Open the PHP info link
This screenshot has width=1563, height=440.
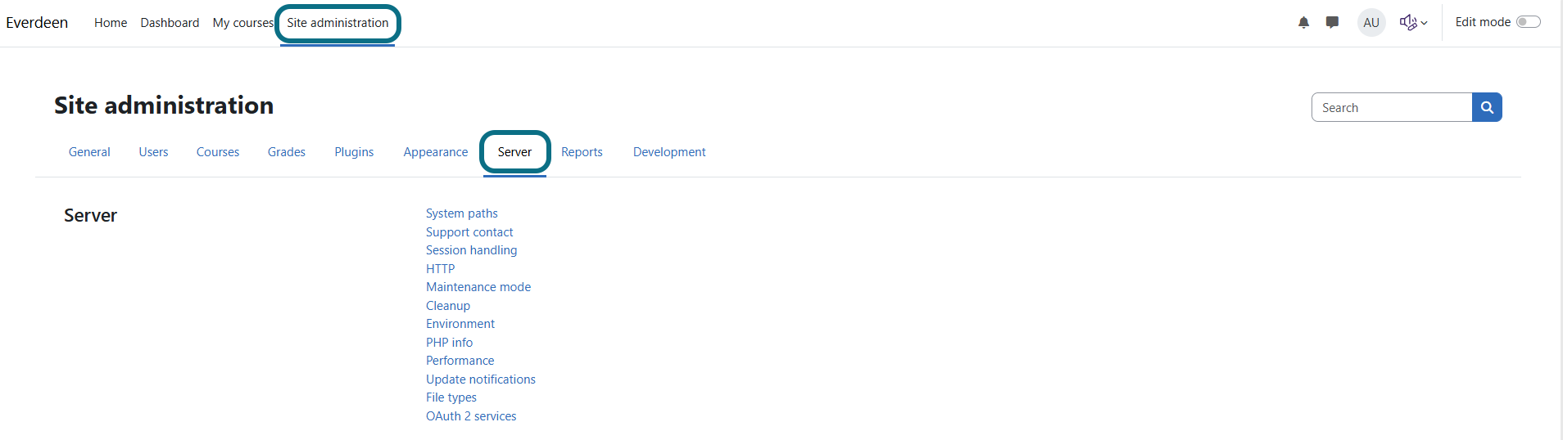449,343
